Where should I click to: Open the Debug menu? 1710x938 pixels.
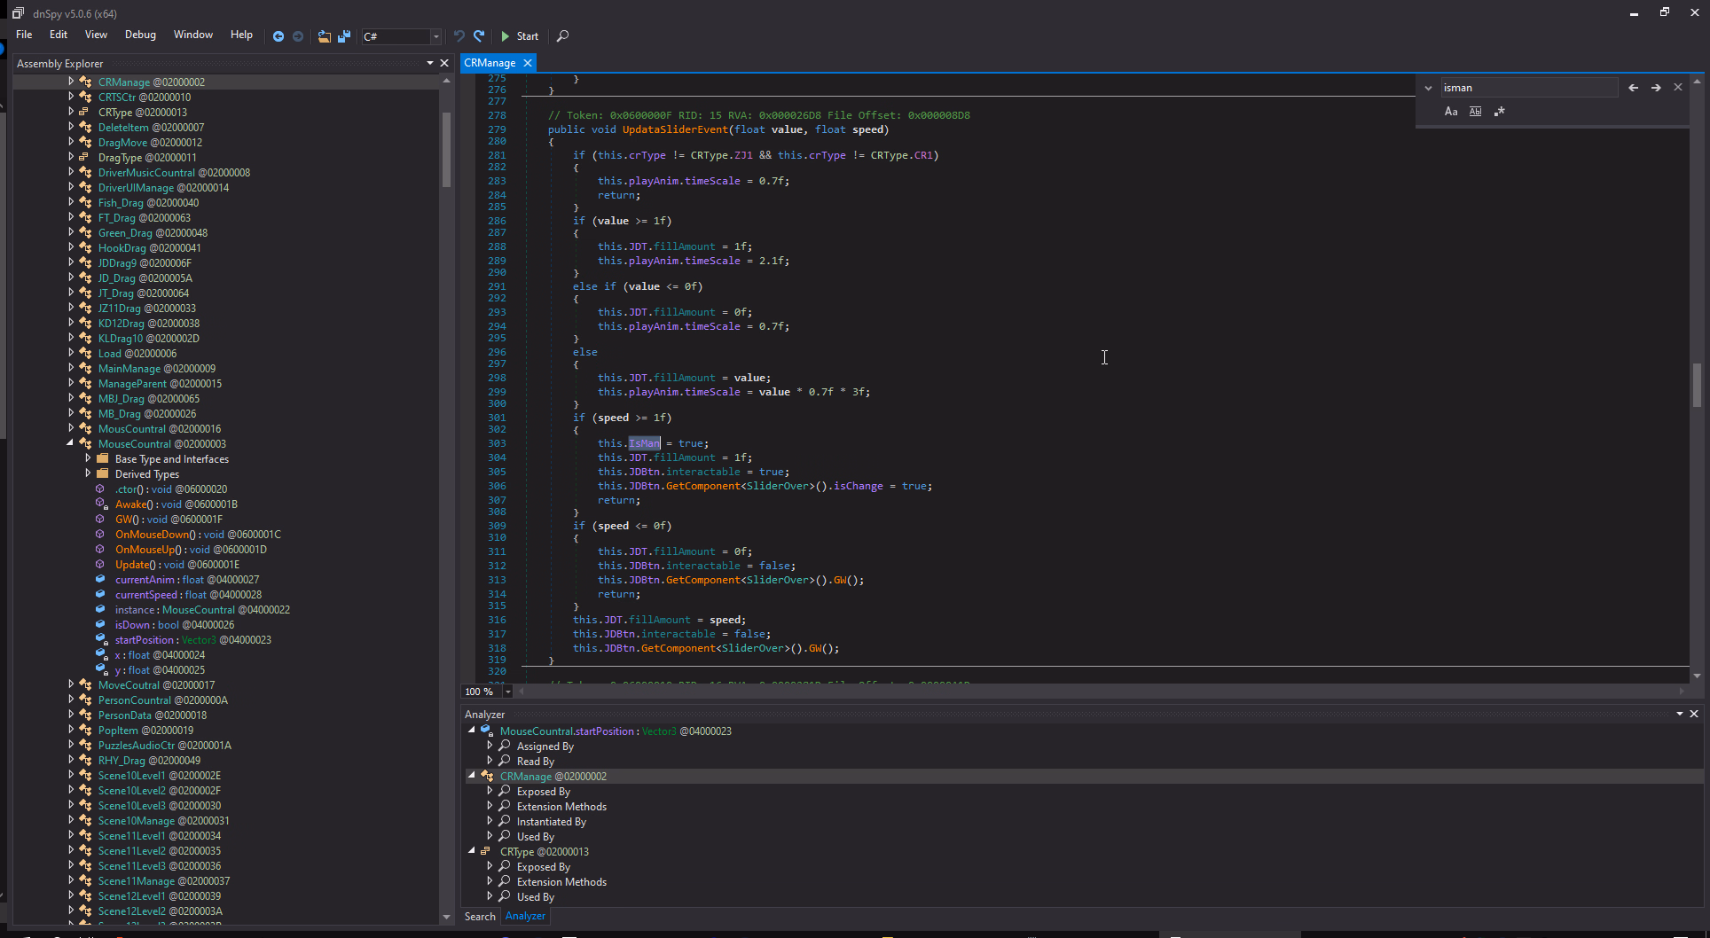(x=140, y=35)
